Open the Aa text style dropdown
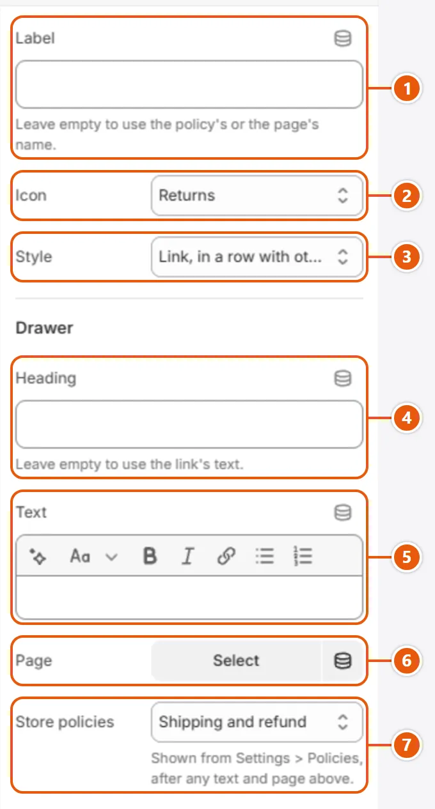Image resolution: width=435 pixels, height=809 pixels. (x=93, y=557)
